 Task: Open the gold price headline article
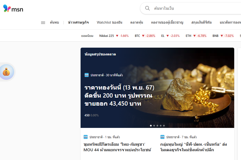point(119,96)
